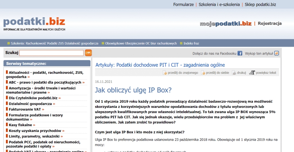Click the 'prześlij do siebie' envelope icon
The height and width of the screenshot is (152, 294).
(203, 73)
